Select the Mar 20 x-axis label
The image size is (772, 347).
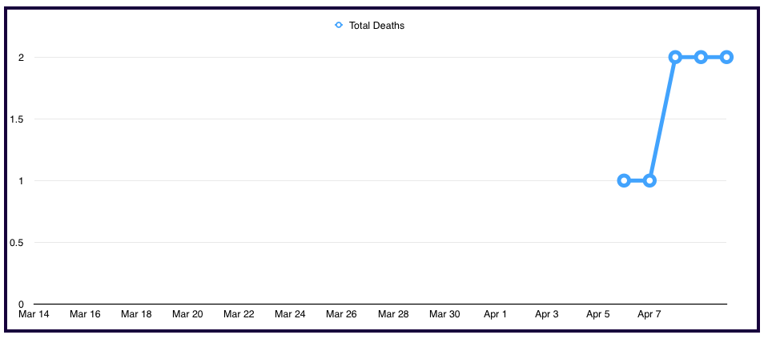tap(187, 315)
